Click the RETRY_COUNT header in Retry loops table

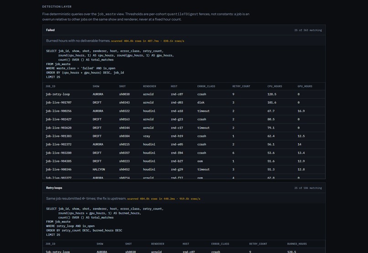tap(258, 244)
